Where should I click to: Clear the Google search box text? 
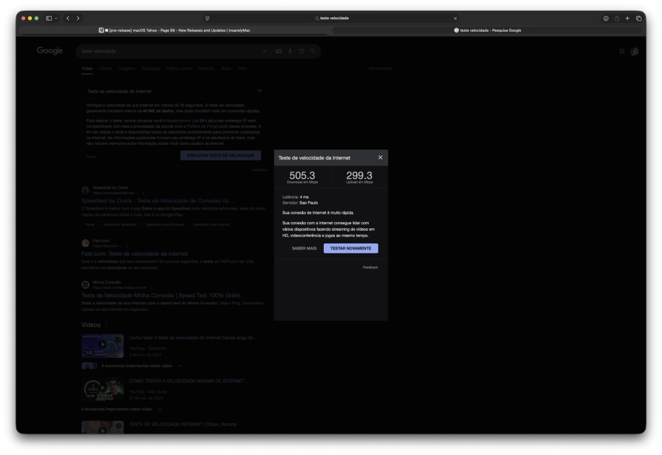(265, 51)
